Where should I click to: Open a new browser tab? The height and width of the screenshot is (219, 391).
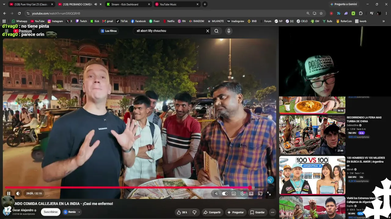coord(205,4)
